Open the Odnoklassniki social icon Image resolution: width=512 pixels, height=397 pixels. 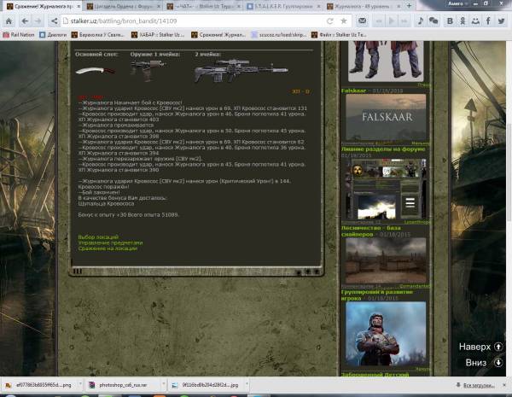point(463,21)
